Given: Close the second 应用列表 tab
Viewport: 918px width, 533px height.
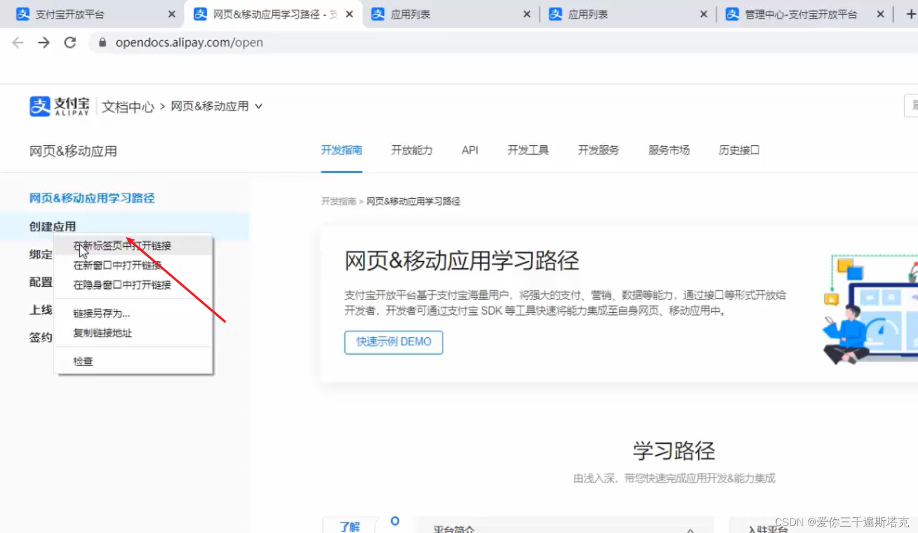Looking at the screenshot, I should pos(703,14).
